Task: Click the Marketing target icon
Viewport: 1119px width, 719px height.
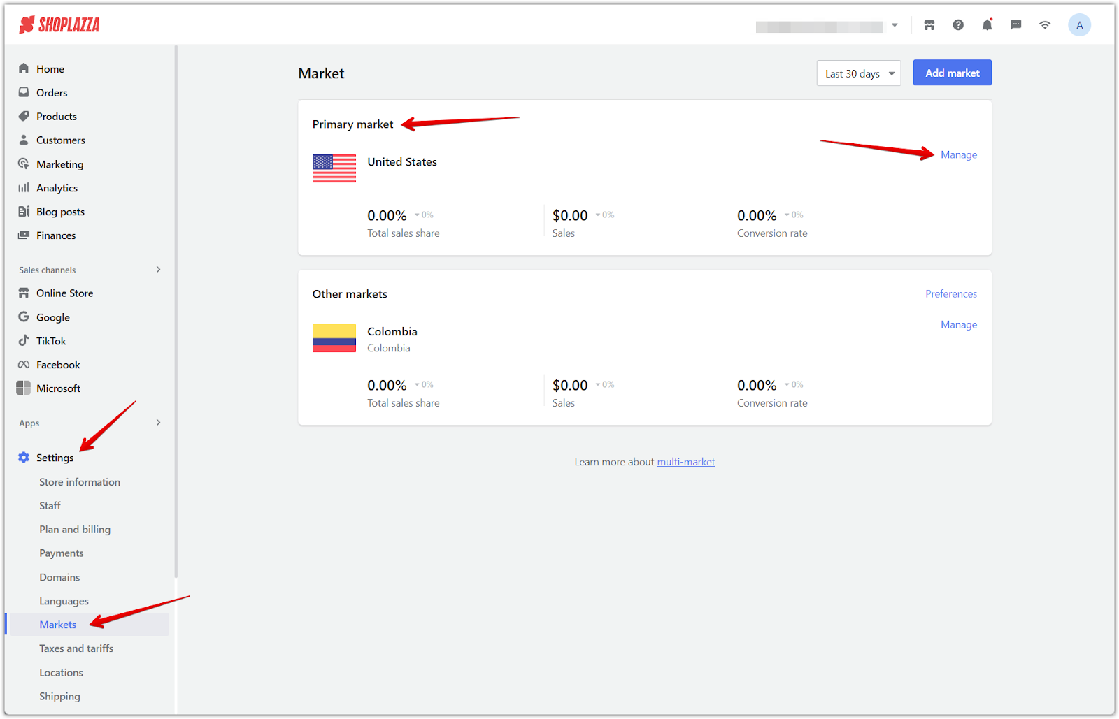Action: point(24,164)
